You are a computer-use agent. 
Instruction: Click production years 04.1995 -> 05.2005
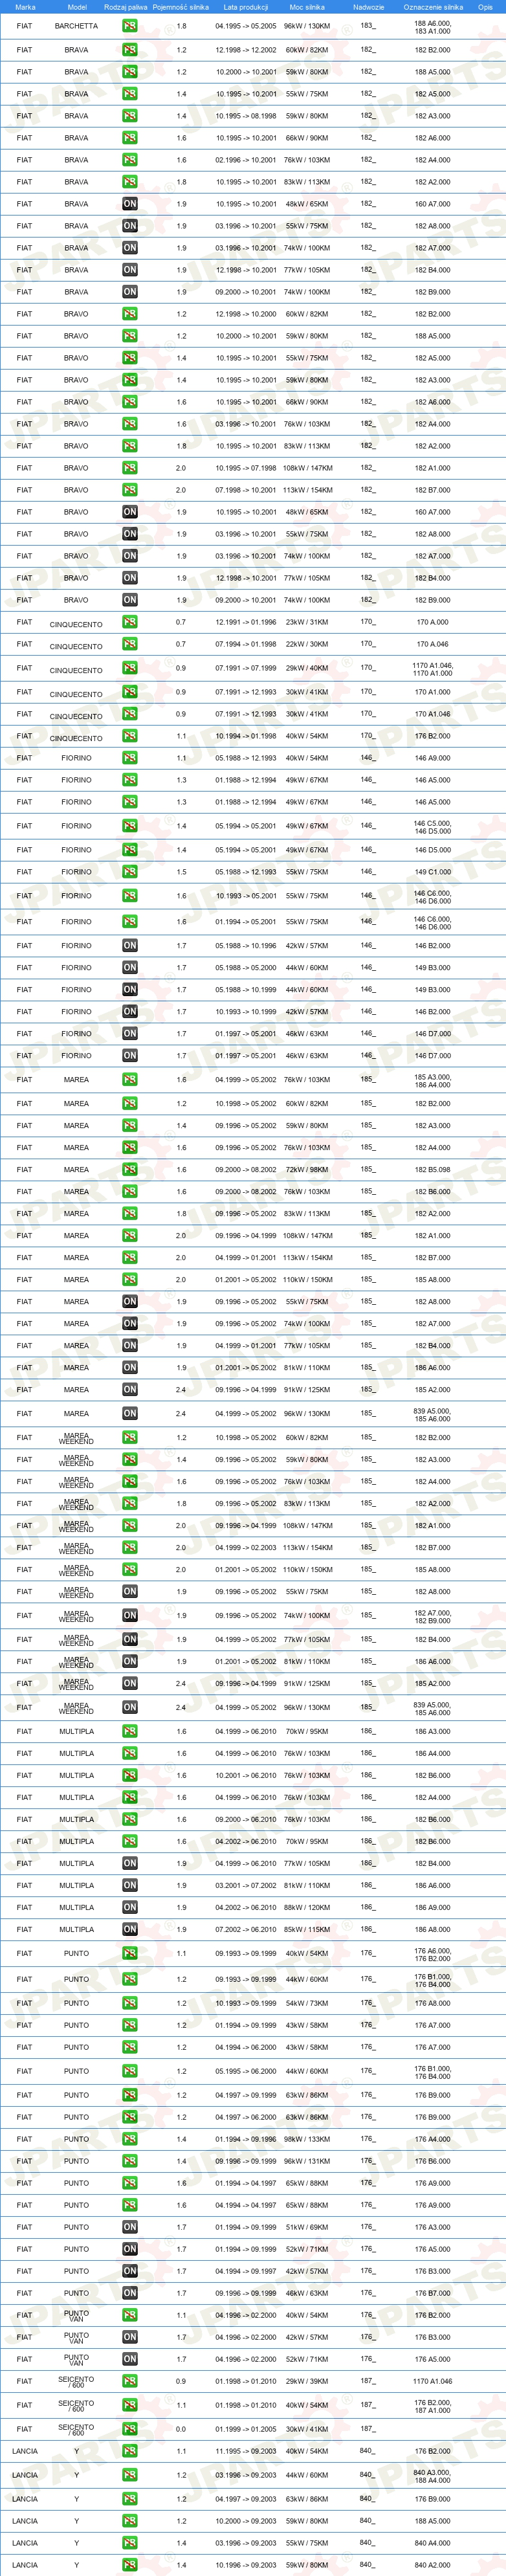click(x=246, y=26)
